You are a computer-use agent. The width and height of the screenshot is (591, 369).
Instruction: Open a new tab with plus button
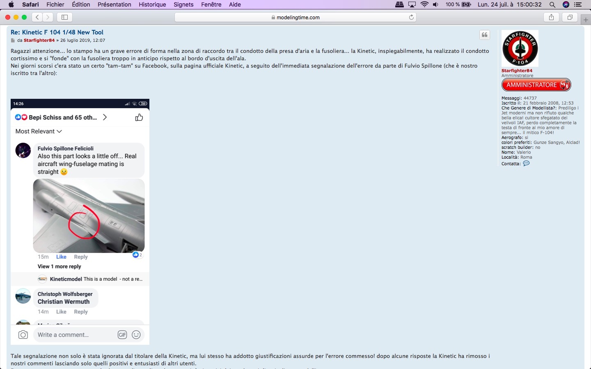[x=586, y=20]
